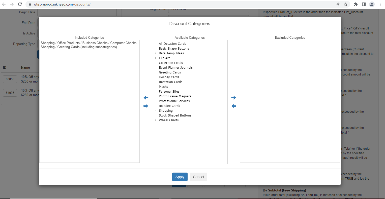The width and height of the screenshot is (385, 199).
Task: Click right arrow to exclude selected category
Action: point(233,98)
